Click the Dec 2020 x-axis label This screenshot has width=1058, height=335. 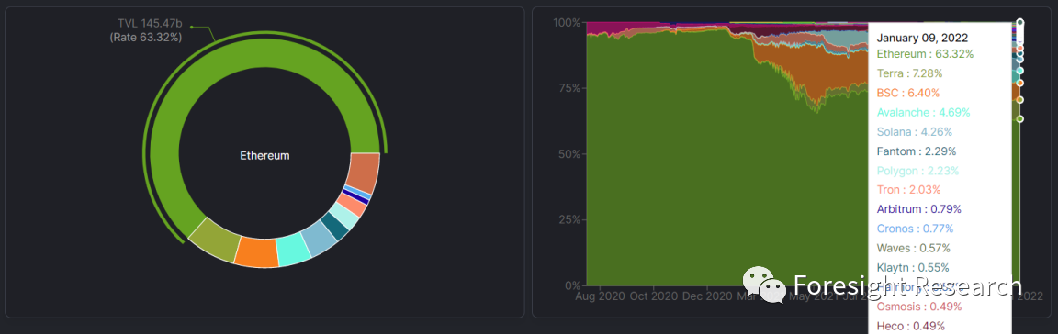tap(707, 296)
